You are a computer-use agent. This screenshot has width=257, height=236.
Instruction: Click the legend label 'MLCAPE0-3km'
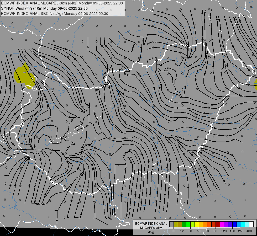point(151,228)
